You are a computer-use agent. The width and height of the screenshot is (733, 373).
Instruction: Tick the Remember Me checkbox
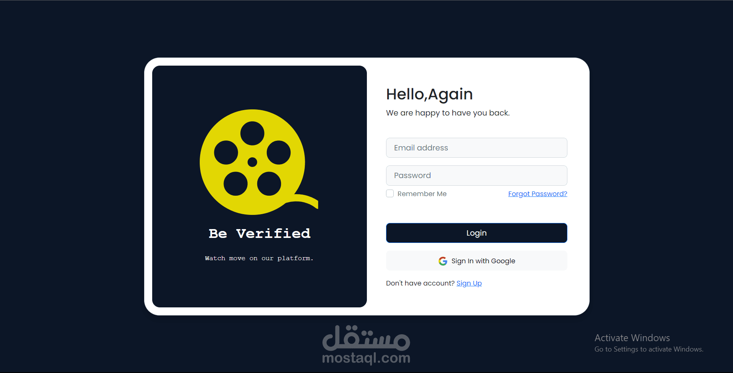click(390, 193)
